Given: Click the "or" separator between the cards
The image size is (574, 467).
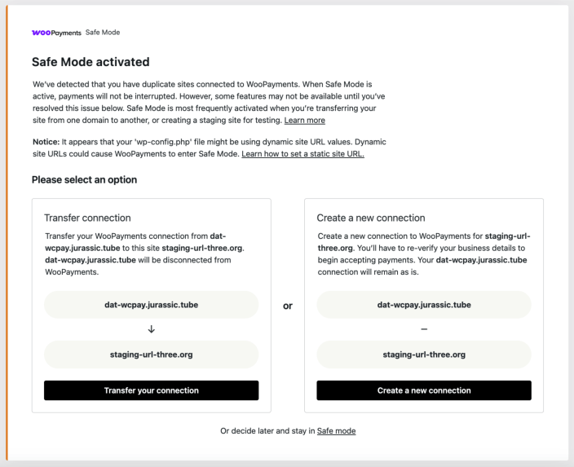Looking at the screenshot, I should tap(287, 306).
